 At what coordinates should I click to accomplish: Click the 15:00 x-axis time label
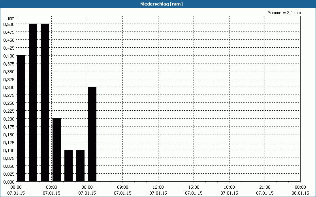pos(194,188)
